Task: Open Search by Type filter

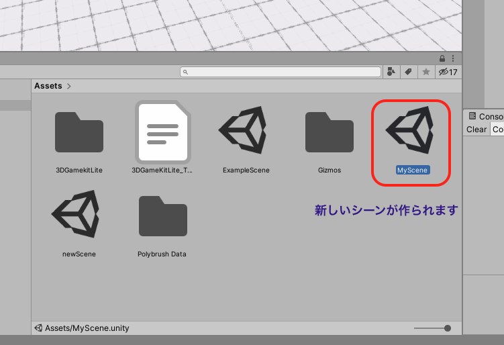Action: coord(391,72)
